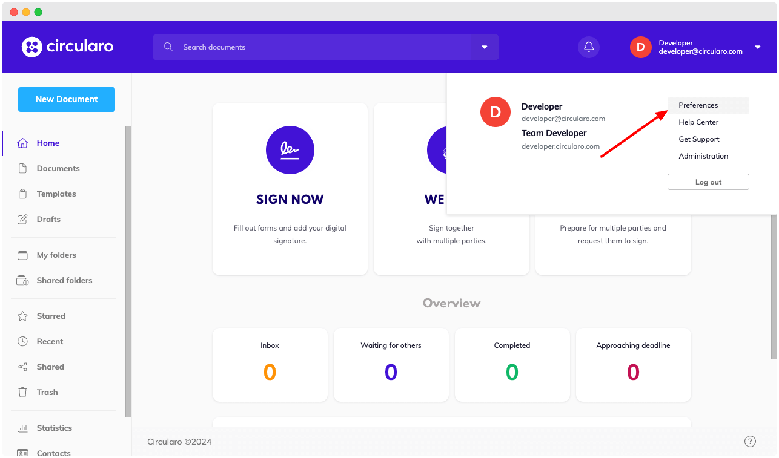Click the Drafts pencil icon in sidebar
This screenshot has height=458, width=779.
click(22, 220)
